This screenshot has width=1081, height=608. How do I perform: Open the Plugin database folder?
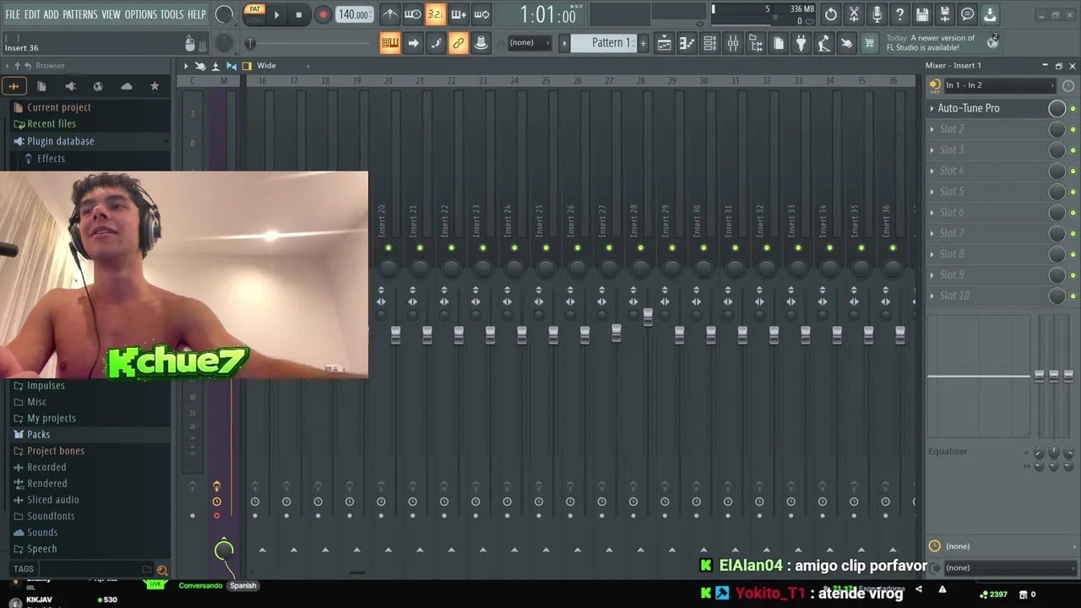60,141
